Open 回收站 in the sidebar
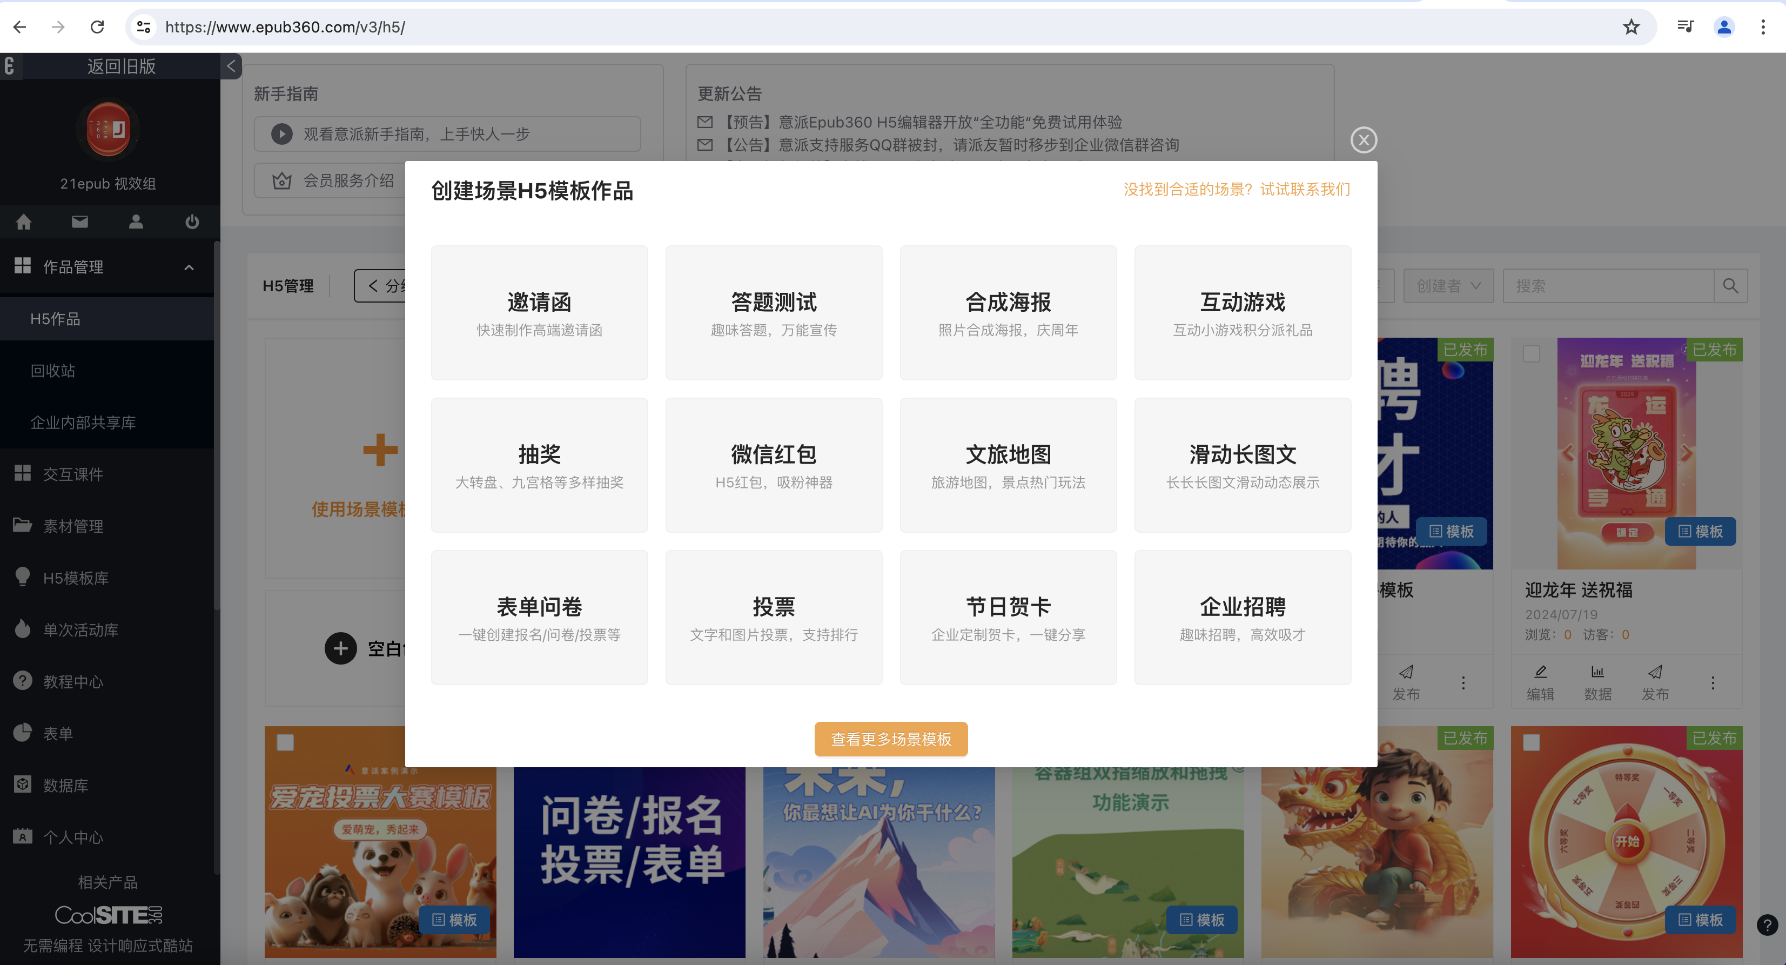The image size is (1786, 965). 53,370
